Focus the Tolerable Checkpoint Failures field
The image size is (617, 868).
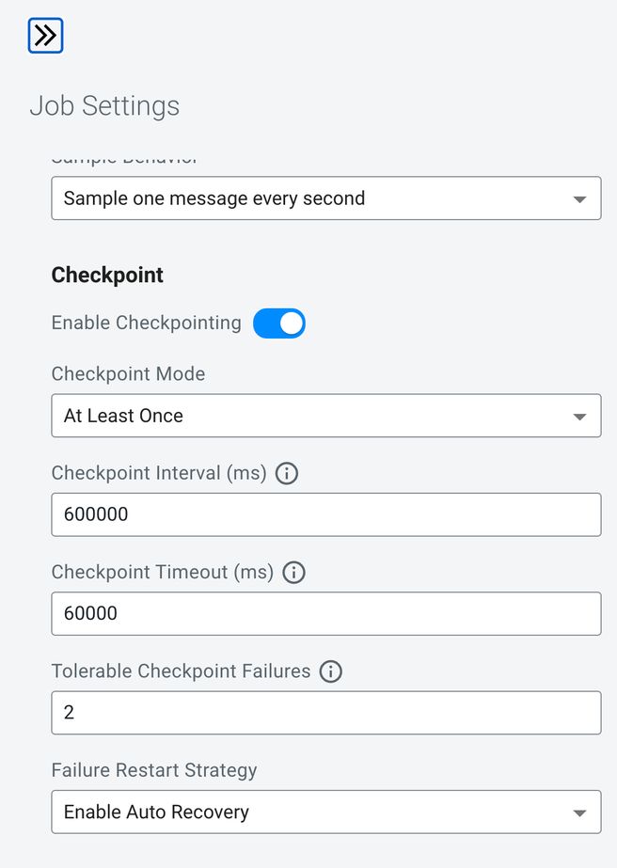pos(326,713)
